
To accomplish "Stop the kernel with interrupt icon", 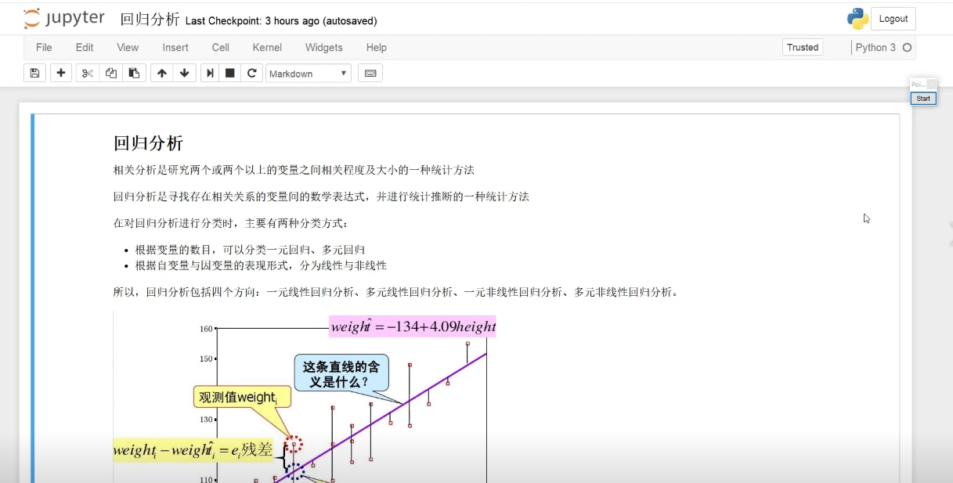I will (230, 73).
